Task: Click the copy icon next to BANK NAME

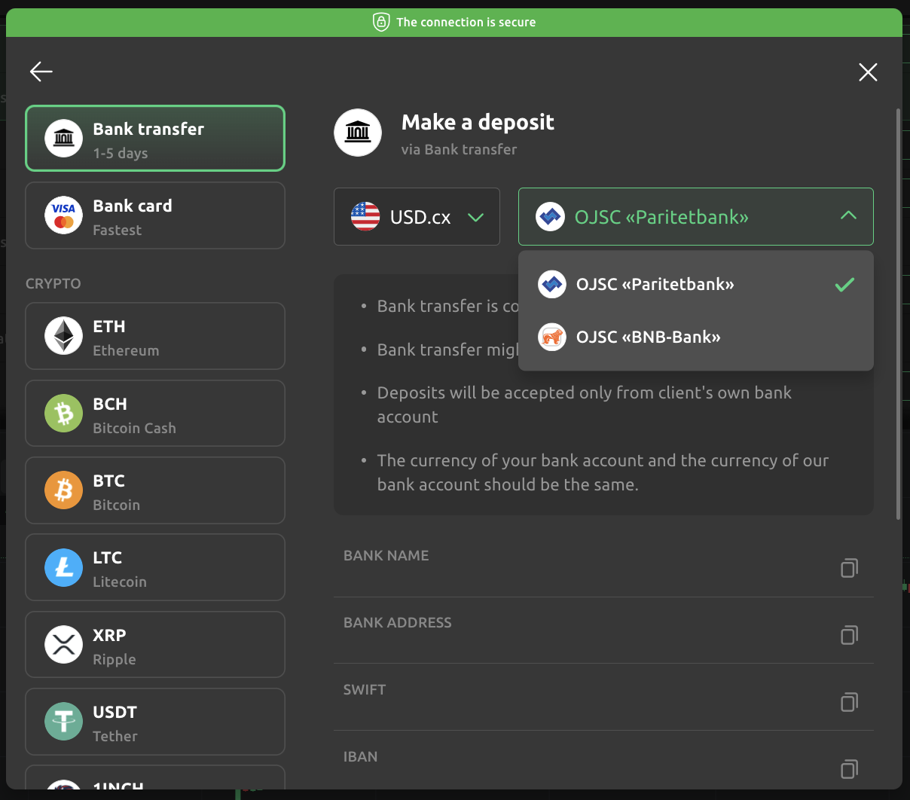Action: [849, 568]
